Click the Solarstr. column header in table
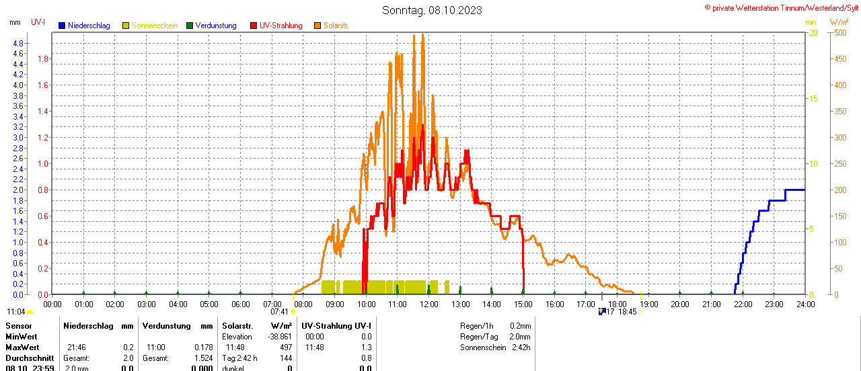The height and width of the screenshot is (371, 861). coord(236,326)
